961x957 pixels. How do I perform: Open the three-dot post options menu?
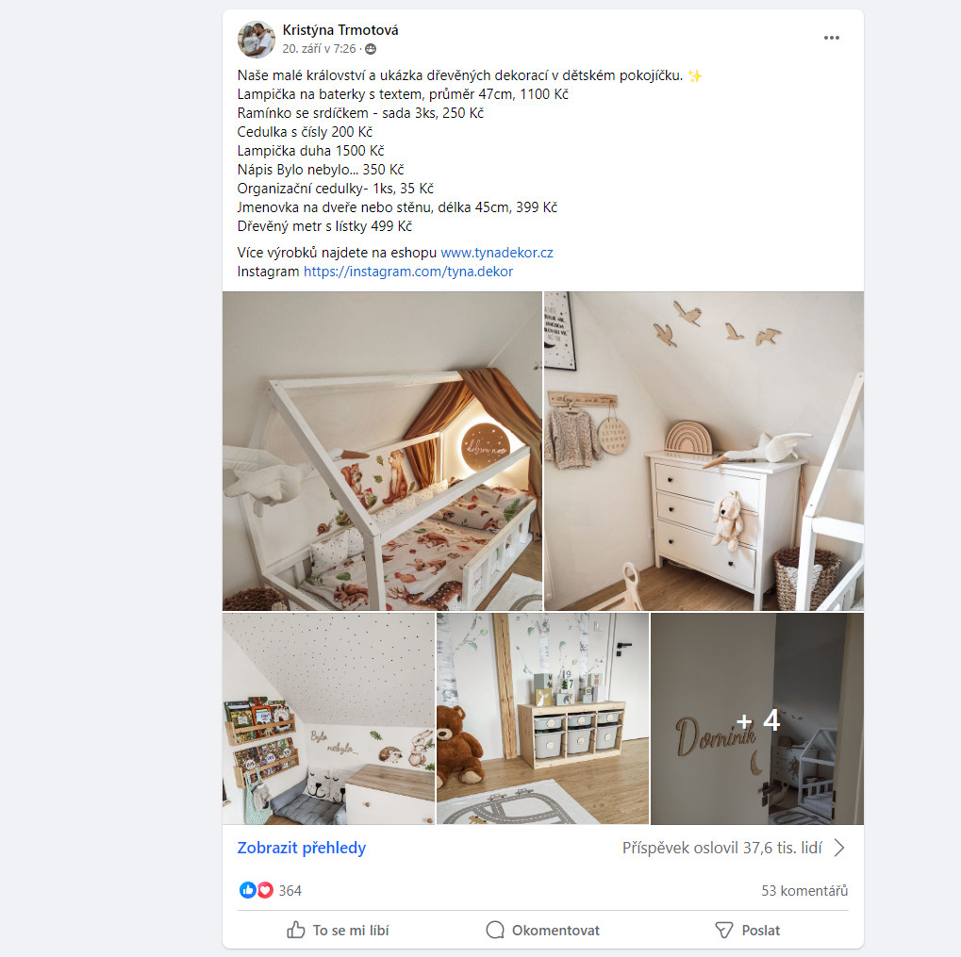[831, 38]
